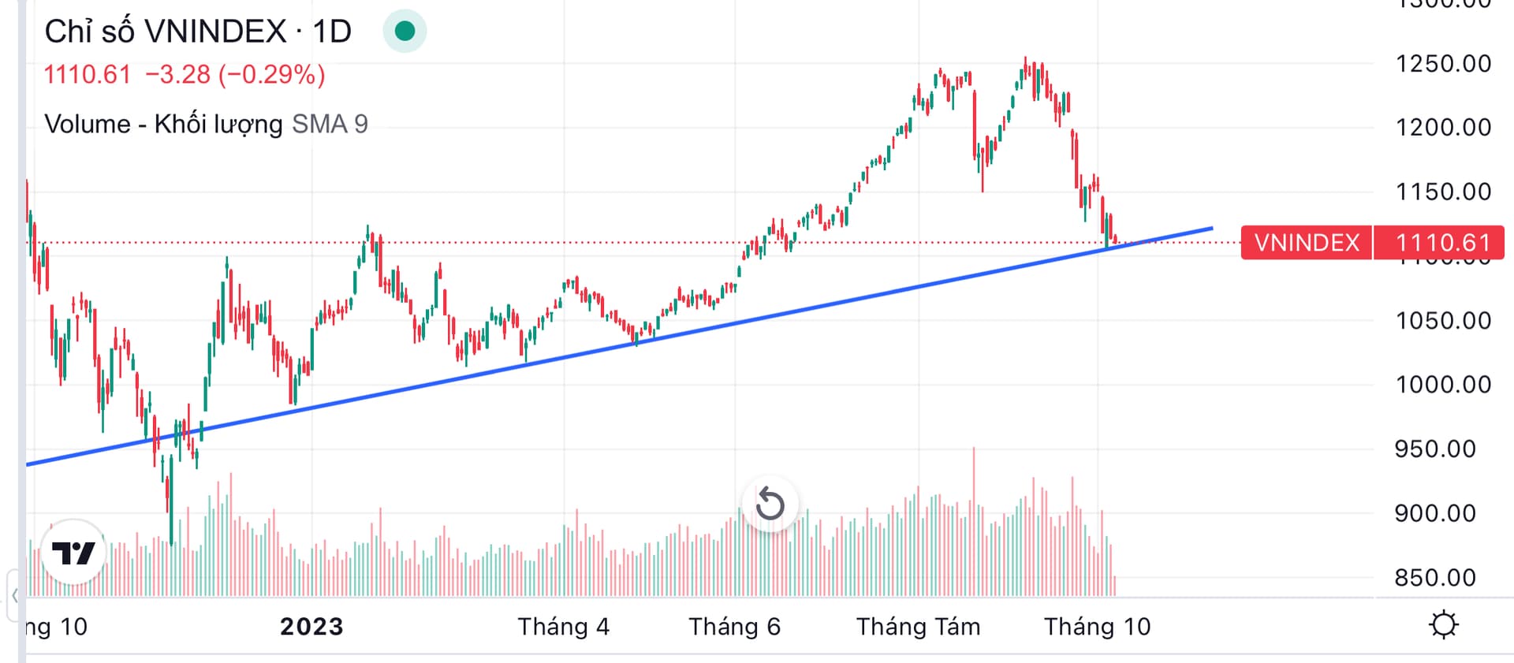Expand the left side panel chevron
The width and height of the screenshot is (1514, 663).
tap(14, 596)
